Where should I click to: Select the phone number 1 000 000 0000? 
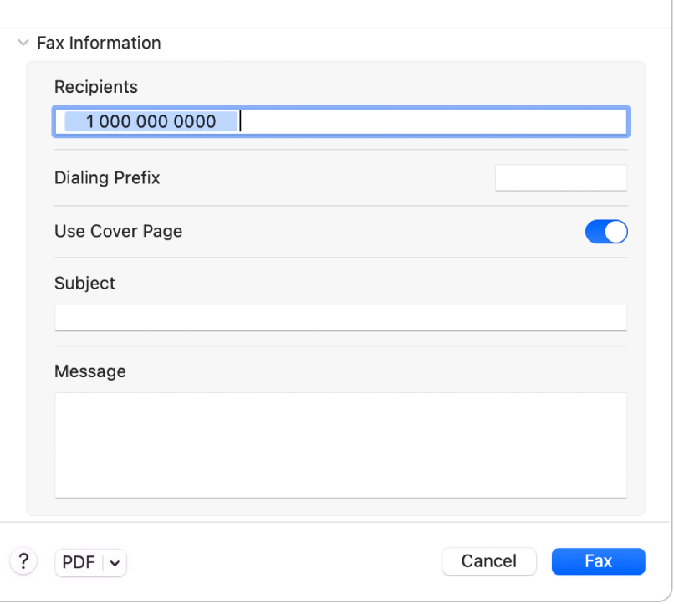(x=150, y=121)
